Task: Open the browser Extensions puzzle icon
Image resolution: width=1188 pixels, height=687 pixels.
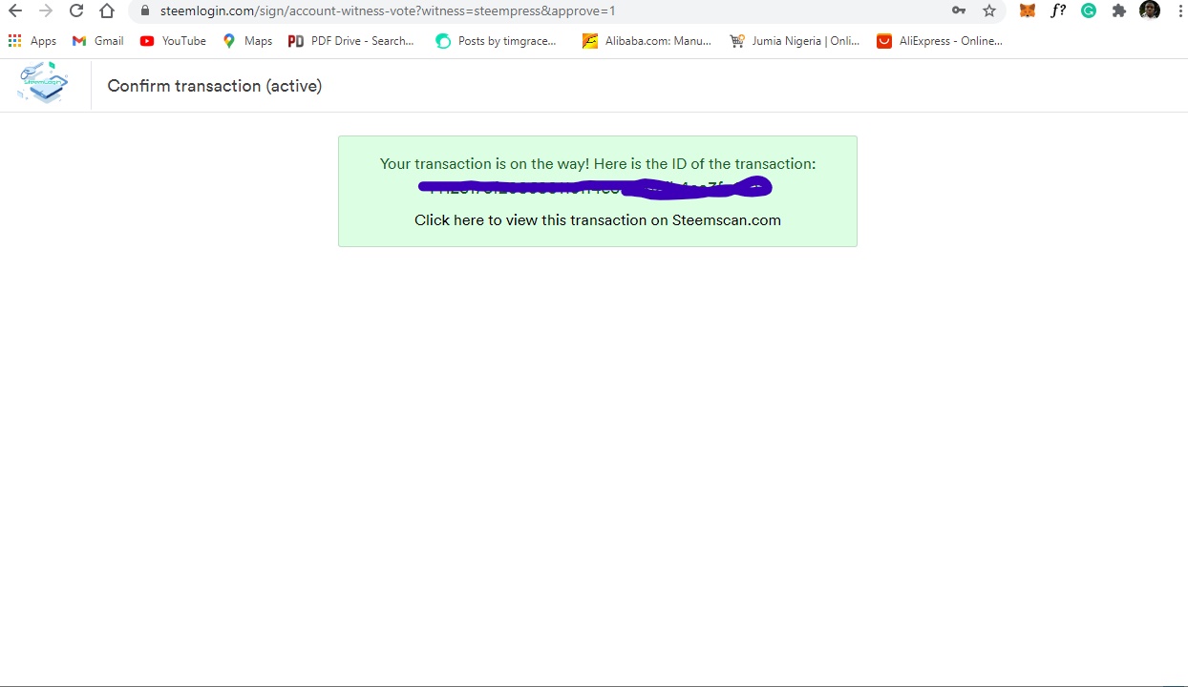Action: (x=1119, y=10)
